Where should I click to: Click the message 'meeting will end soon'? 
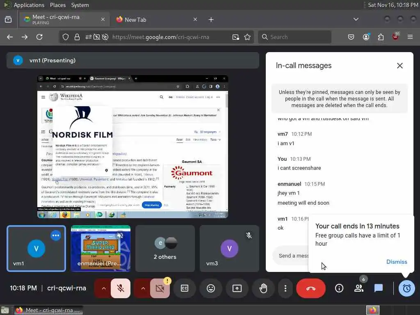(303, 203)
